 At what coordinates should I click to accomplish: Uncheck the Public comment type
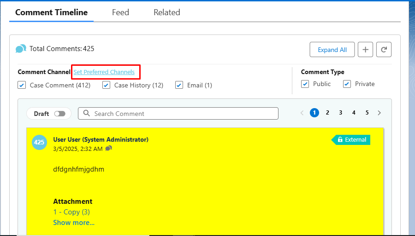305,84
